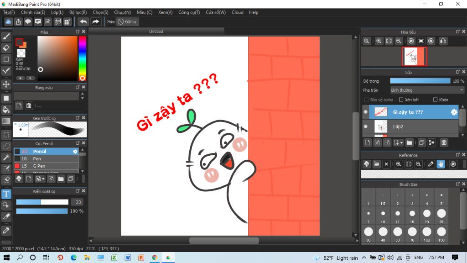The image size is (467, 263).
Task: Click the Redo arrow in toolbar
Action: click(95, 22)
